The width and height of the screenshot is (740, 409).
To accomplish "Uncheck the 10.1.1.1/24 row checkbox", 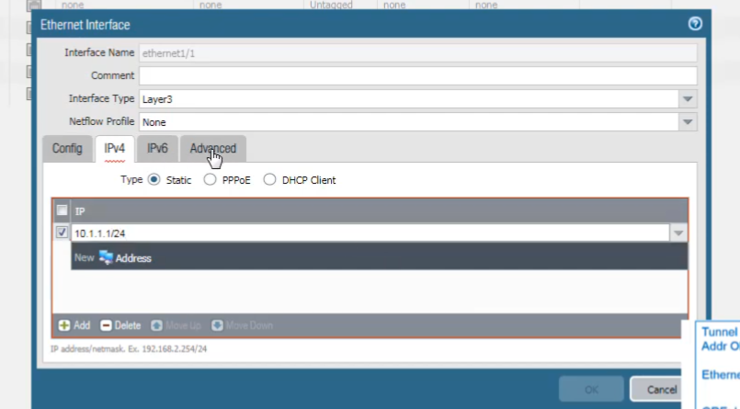I will tap(62, 233).
